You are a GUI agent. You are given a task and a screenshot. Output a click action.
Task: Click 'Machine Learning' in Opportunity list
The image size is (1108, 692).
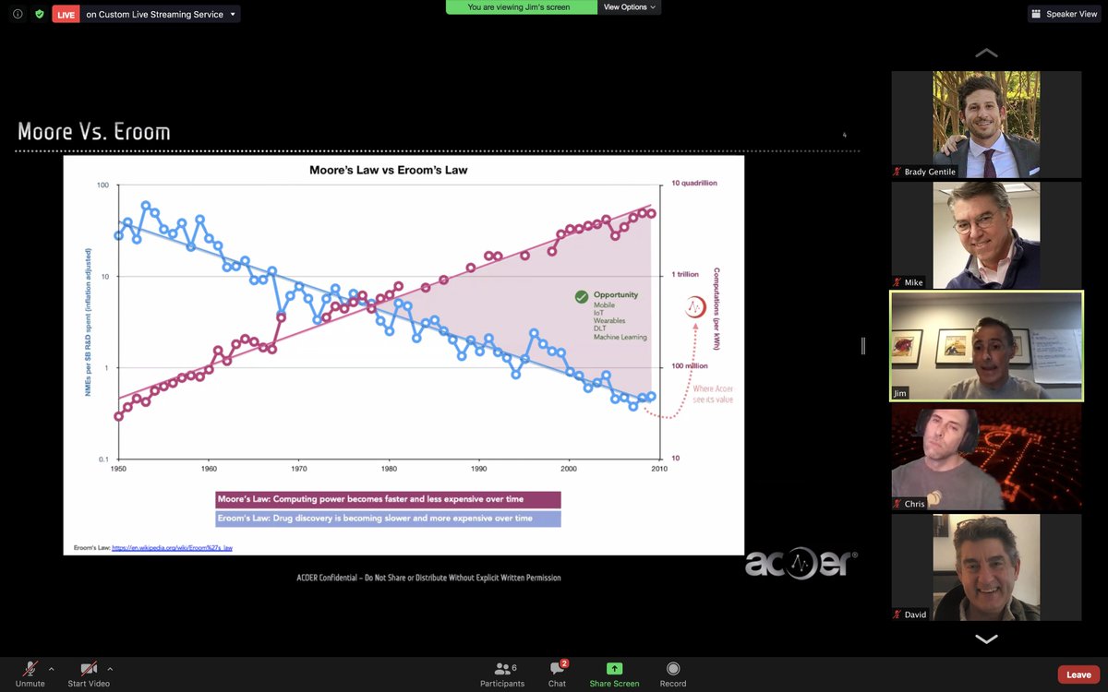click(620, 337)
